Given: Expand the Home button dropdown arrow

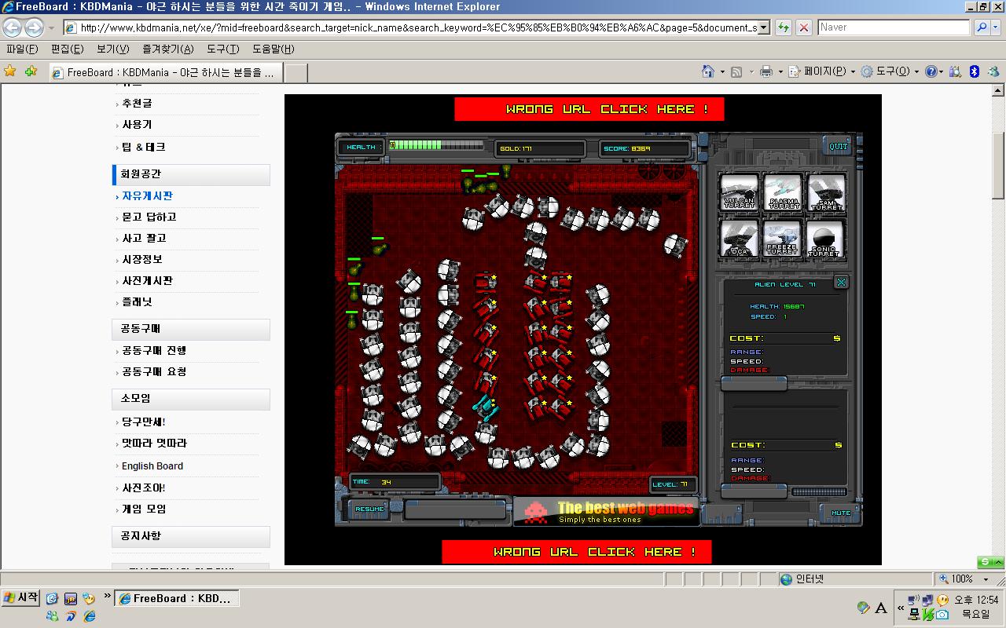Looking at the screenshot, I should tap(722, 71).
